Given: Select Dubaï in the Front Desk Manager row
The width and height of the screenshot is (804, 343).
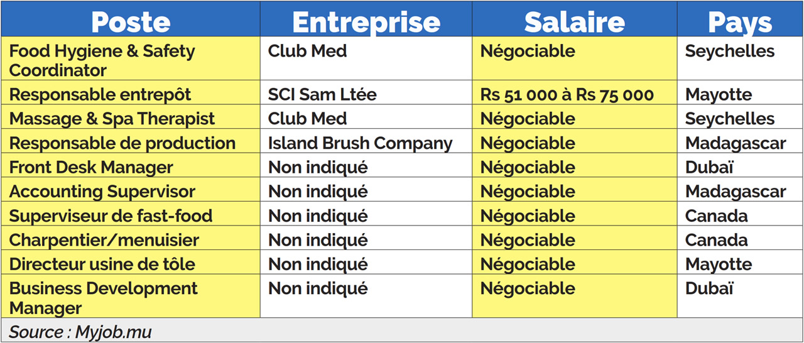Looking at the screenshot, I should pos(709,167).
